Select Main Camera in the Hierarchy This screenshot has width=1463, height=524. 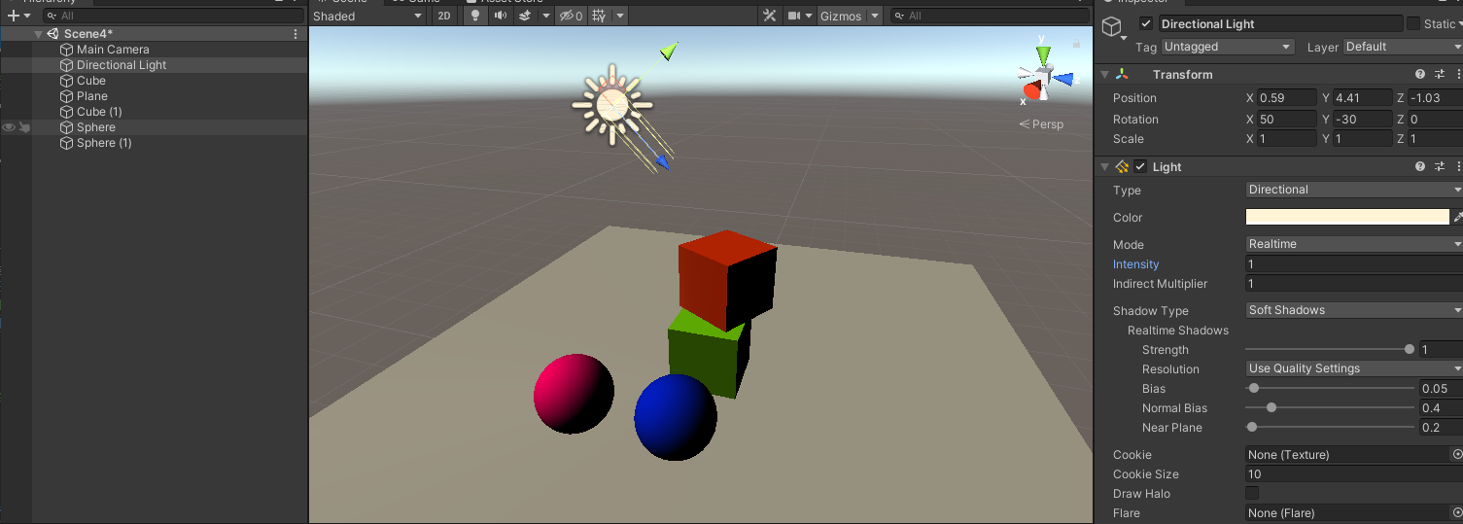pos(113,50)
